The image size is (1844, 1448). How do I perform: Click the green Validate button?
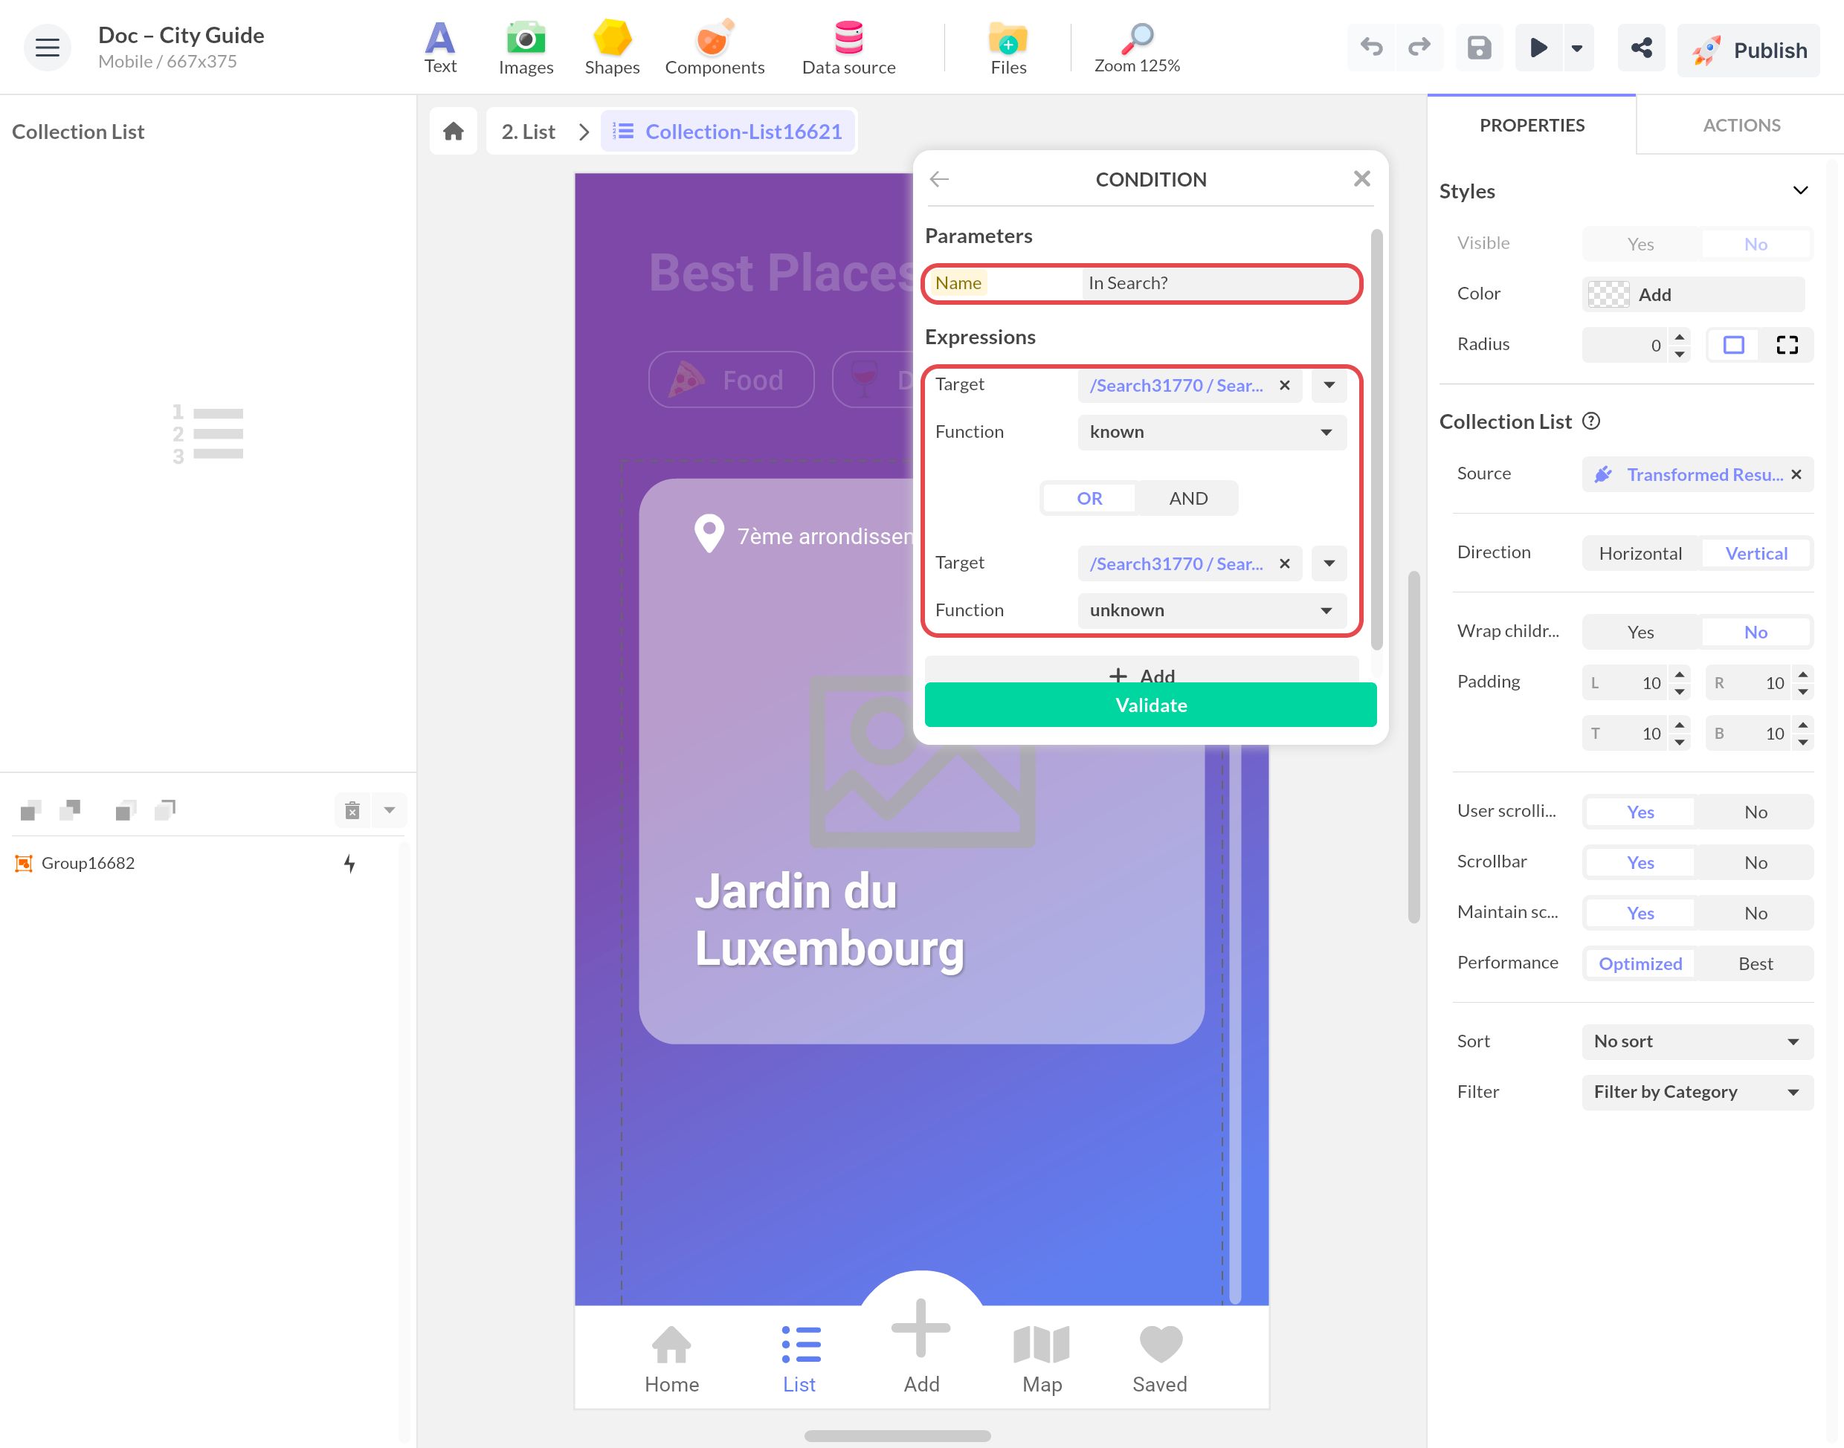click(1150, 705)
